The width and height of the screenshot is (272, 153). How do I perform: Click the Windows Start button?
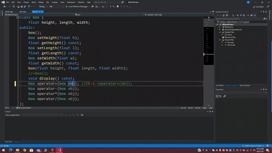[x=3, y=150]
